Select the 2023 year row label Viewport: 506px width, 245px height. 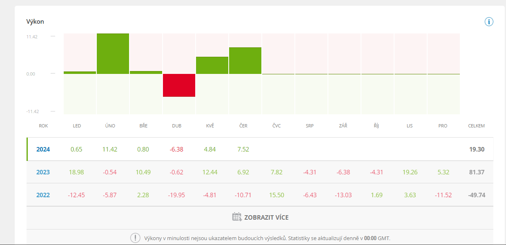pos(43,172)
